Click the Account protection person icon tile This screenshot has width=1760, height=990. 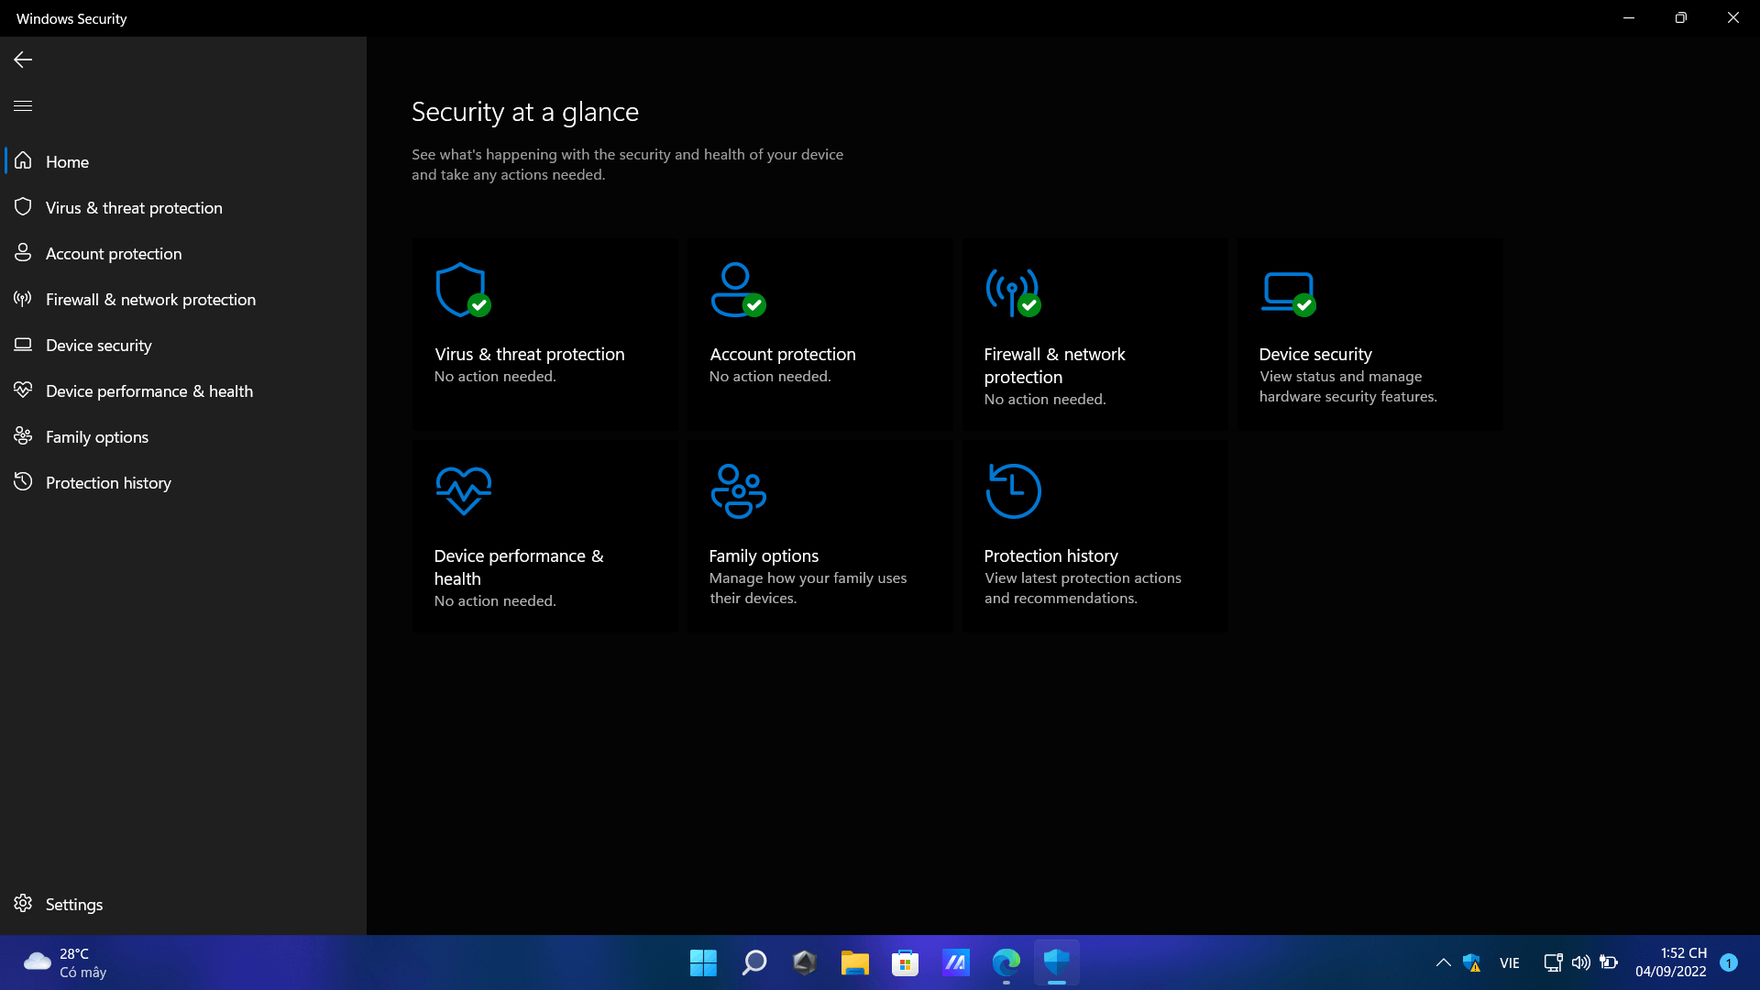click(738, 291)
